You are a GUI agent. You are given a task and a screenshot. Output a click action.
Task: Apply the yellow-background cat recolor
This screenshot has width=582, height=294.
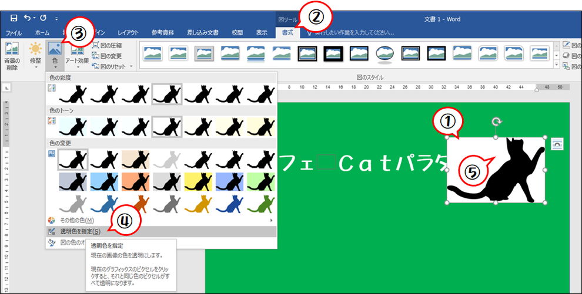tap(198, 181)
